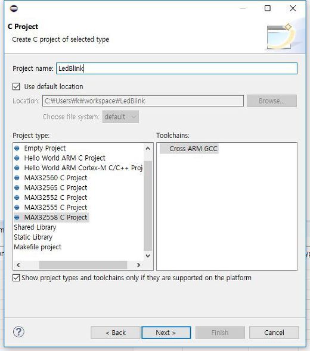Toggle Show project types only if supported checkbox

click(16, 278)
